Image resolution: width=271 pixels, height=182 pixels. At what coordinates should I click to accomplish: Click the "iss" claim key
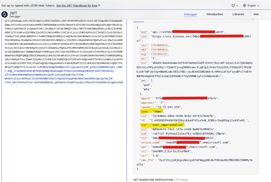pos(144,36)
